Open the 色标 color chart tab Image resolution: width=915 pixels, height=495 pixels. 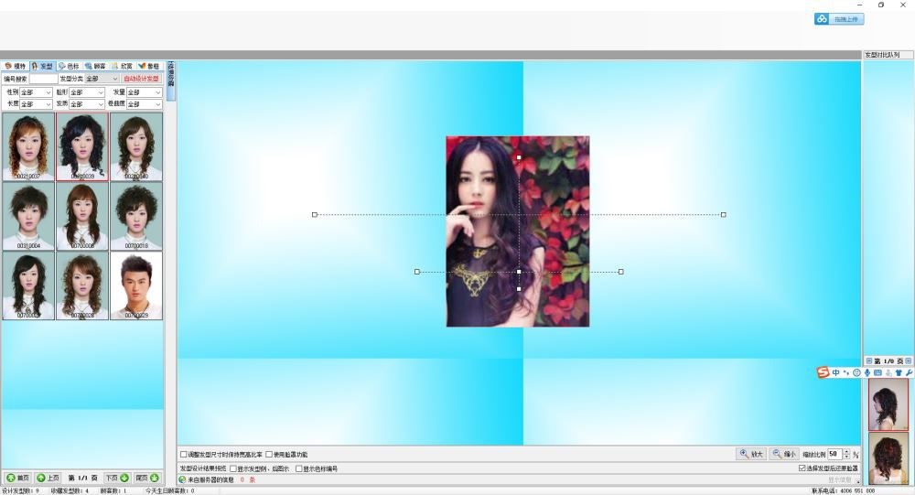(x=69, y=66)
